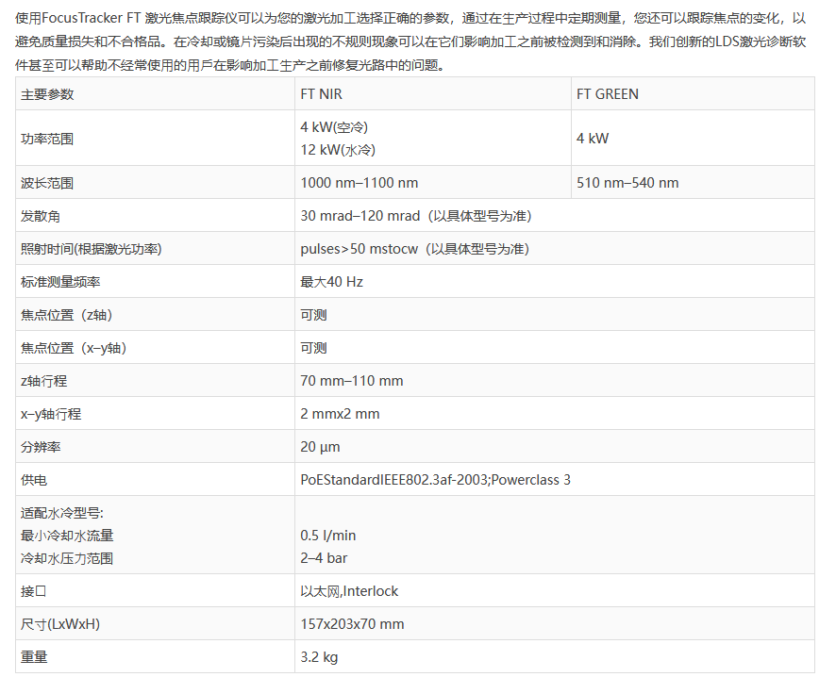
Task: Click the 以太网,Interlock interface value
Action: 349,591
